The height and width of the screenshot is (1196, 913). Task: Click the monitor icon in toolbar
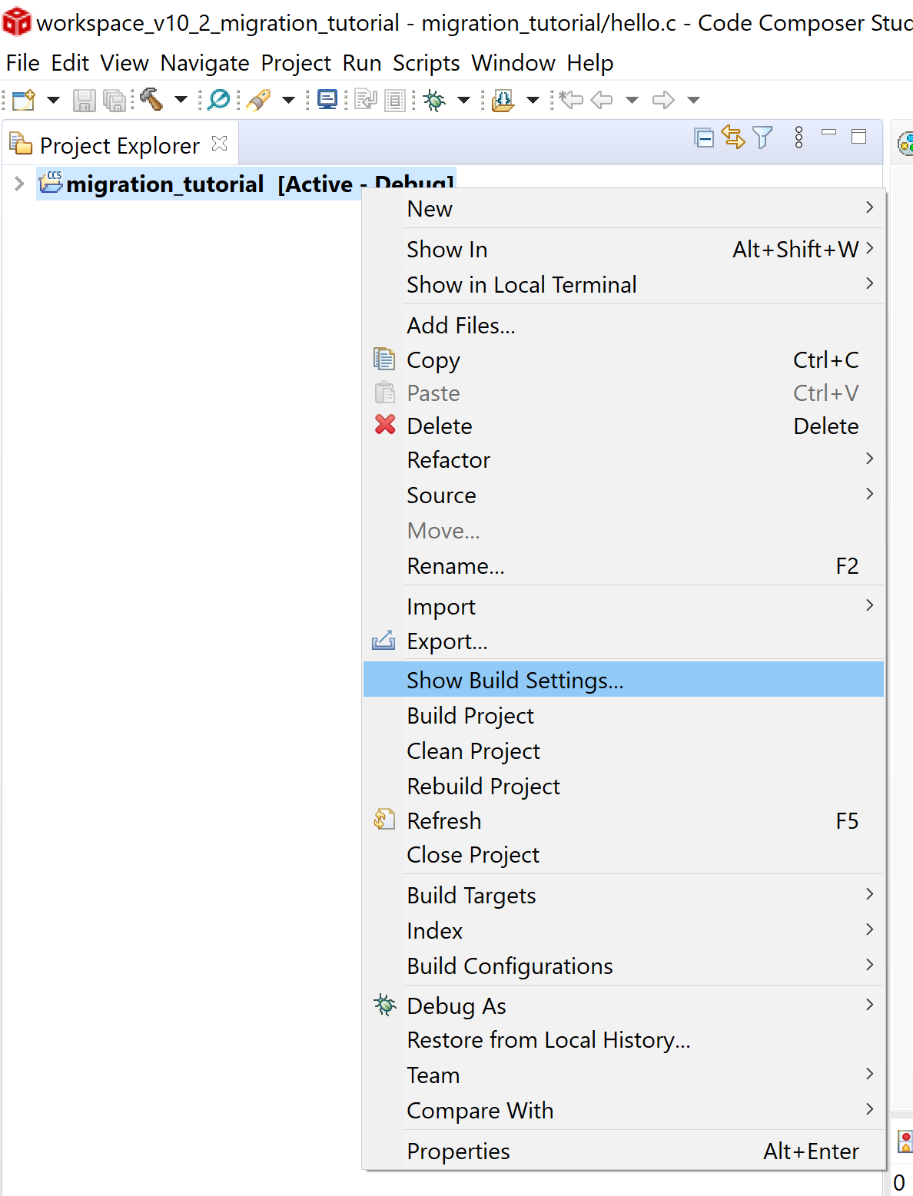[x=327, y=100]
